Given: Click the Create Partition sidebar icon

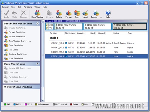Looking at the screenshot, I should tap(6, 28).
